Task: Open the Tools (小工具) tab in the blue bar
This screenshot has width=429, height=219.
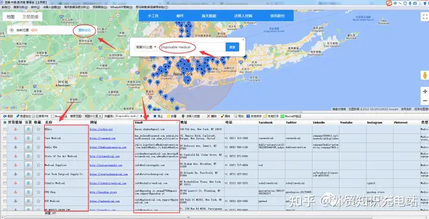Action: [153, 16]
